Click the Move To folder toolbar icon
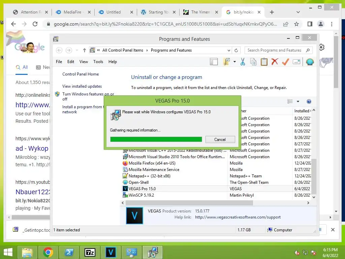Screen dimensions: 345x259 pyautogui.click(x=226, y=62)
